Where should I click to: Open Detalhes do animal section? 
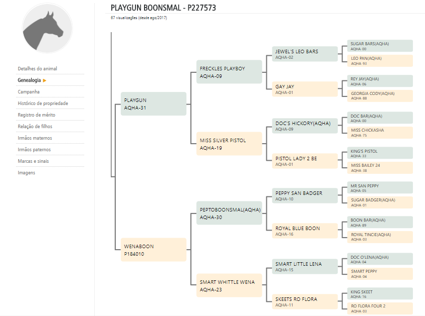pos(38,69)
